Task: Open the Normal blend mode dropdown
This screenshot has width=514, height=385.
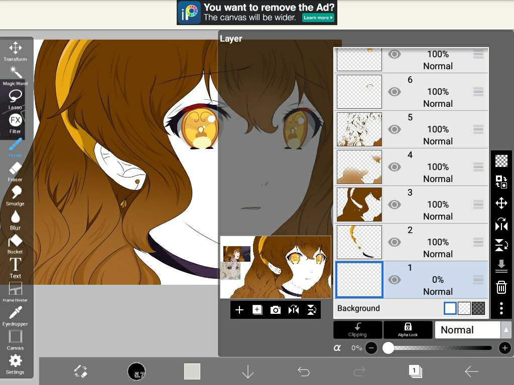Action: [472, 330]
